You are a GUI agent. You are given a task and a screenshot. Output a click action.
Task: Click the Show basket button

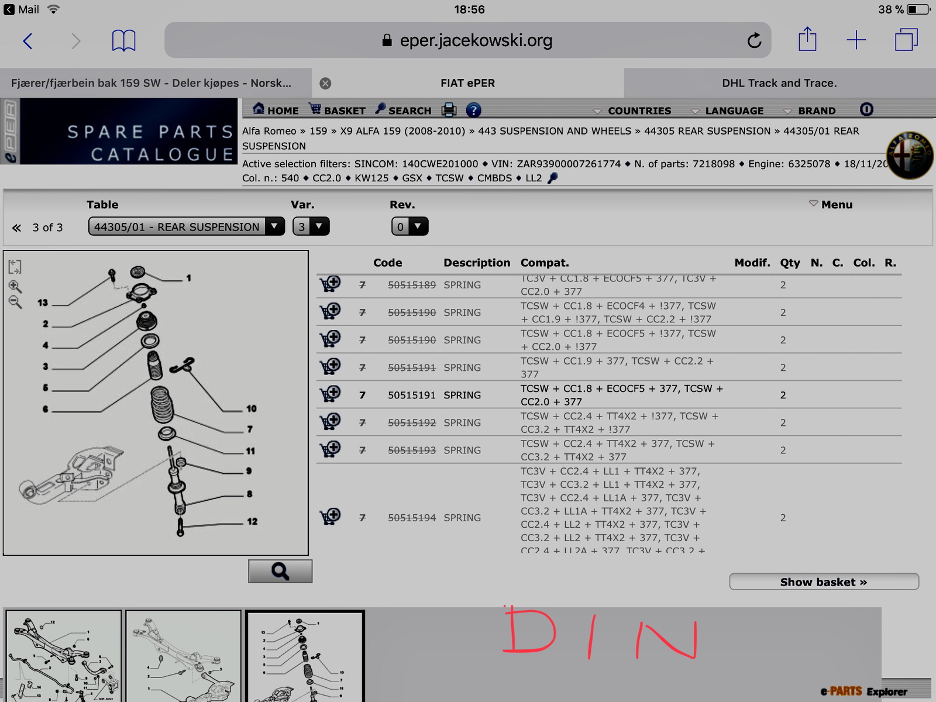824,581
